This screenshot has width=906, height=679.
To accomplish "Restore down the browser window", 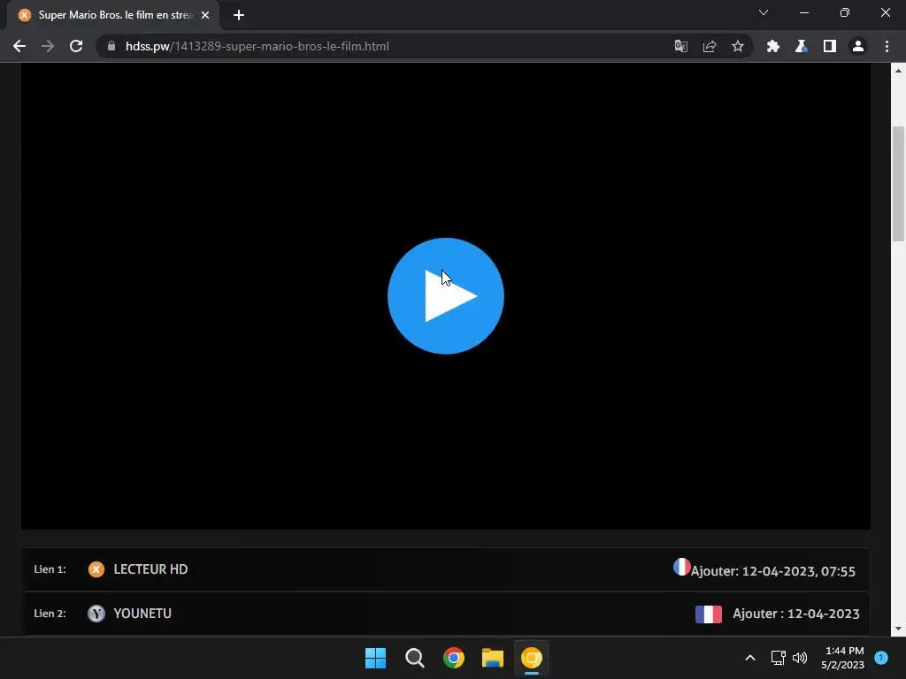I will (x=845, y=12).
